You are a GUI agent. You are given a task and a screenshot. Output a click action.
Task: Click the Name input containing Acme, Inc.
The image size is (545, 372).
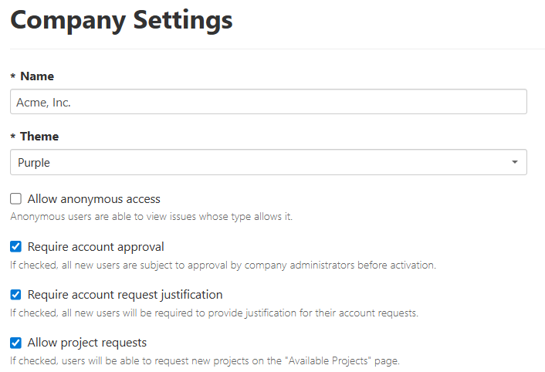[x=268, y=102]
